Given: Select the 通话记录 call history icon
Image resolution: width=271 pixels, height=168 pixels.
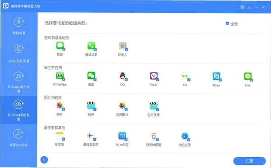Looking at the screenshot, I should (91, 45).
